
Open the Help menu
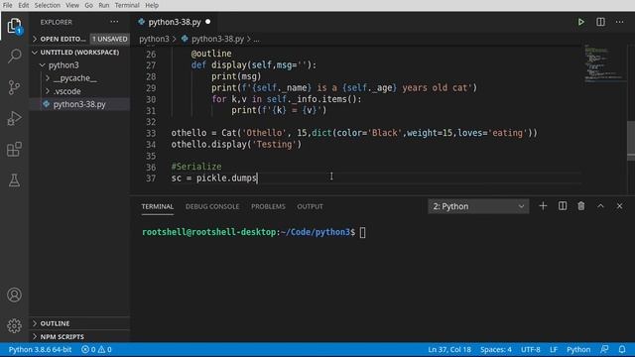[x=152, y=5]
